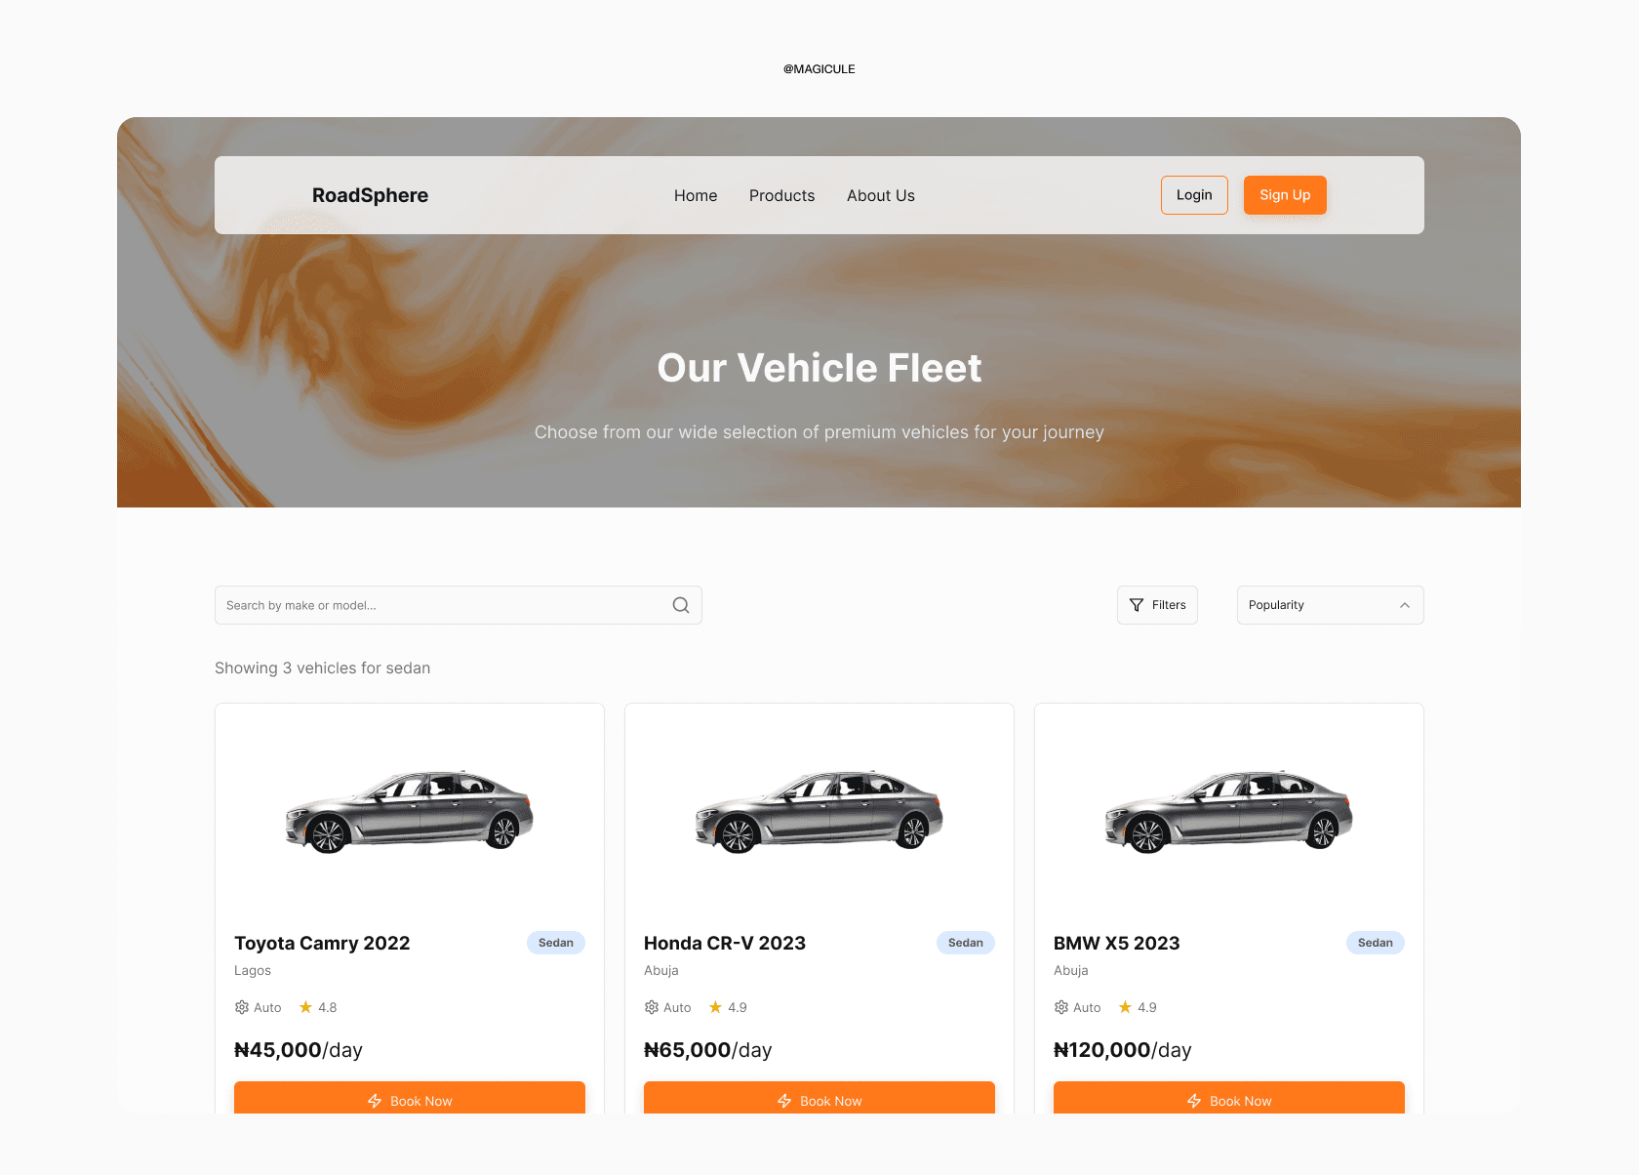
Task: Click the ₦120,000/day price
Action: [x=1123, y=1050]
